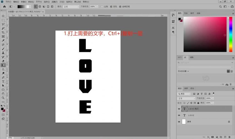The image size is (235, 139).
Task: Select the Blur tool
Action: click(3, 69)
